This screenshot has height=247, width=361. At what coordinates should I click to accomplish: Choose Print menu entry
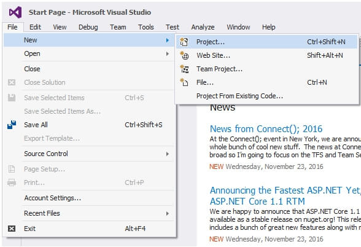point(89,182)
